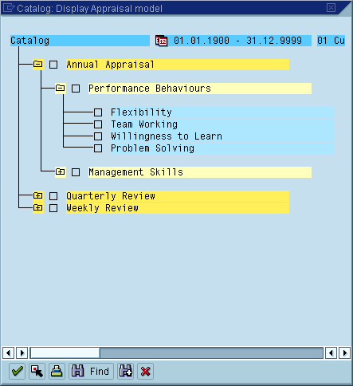Screen dimensions: 353x386
Task: Tick the Team Working checkbox
Action: (x=98, y=124)
